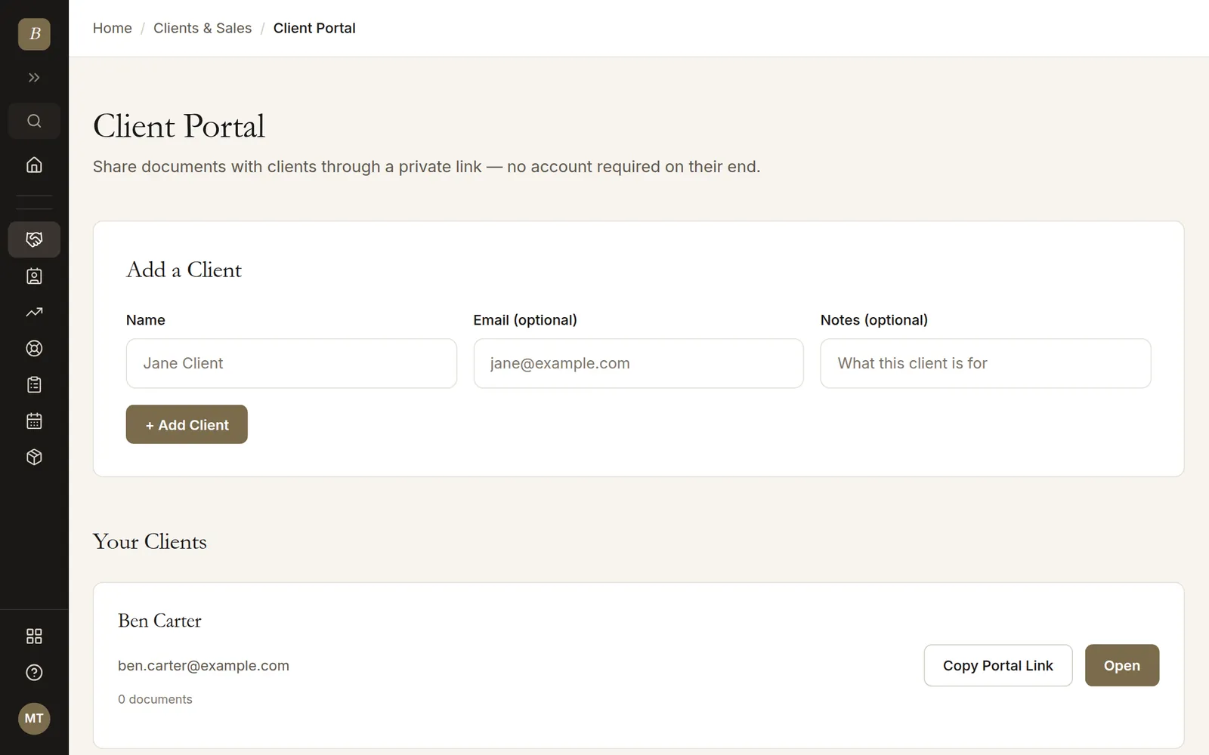
Task: Click the 0 documents label
Action: [155, 699]
